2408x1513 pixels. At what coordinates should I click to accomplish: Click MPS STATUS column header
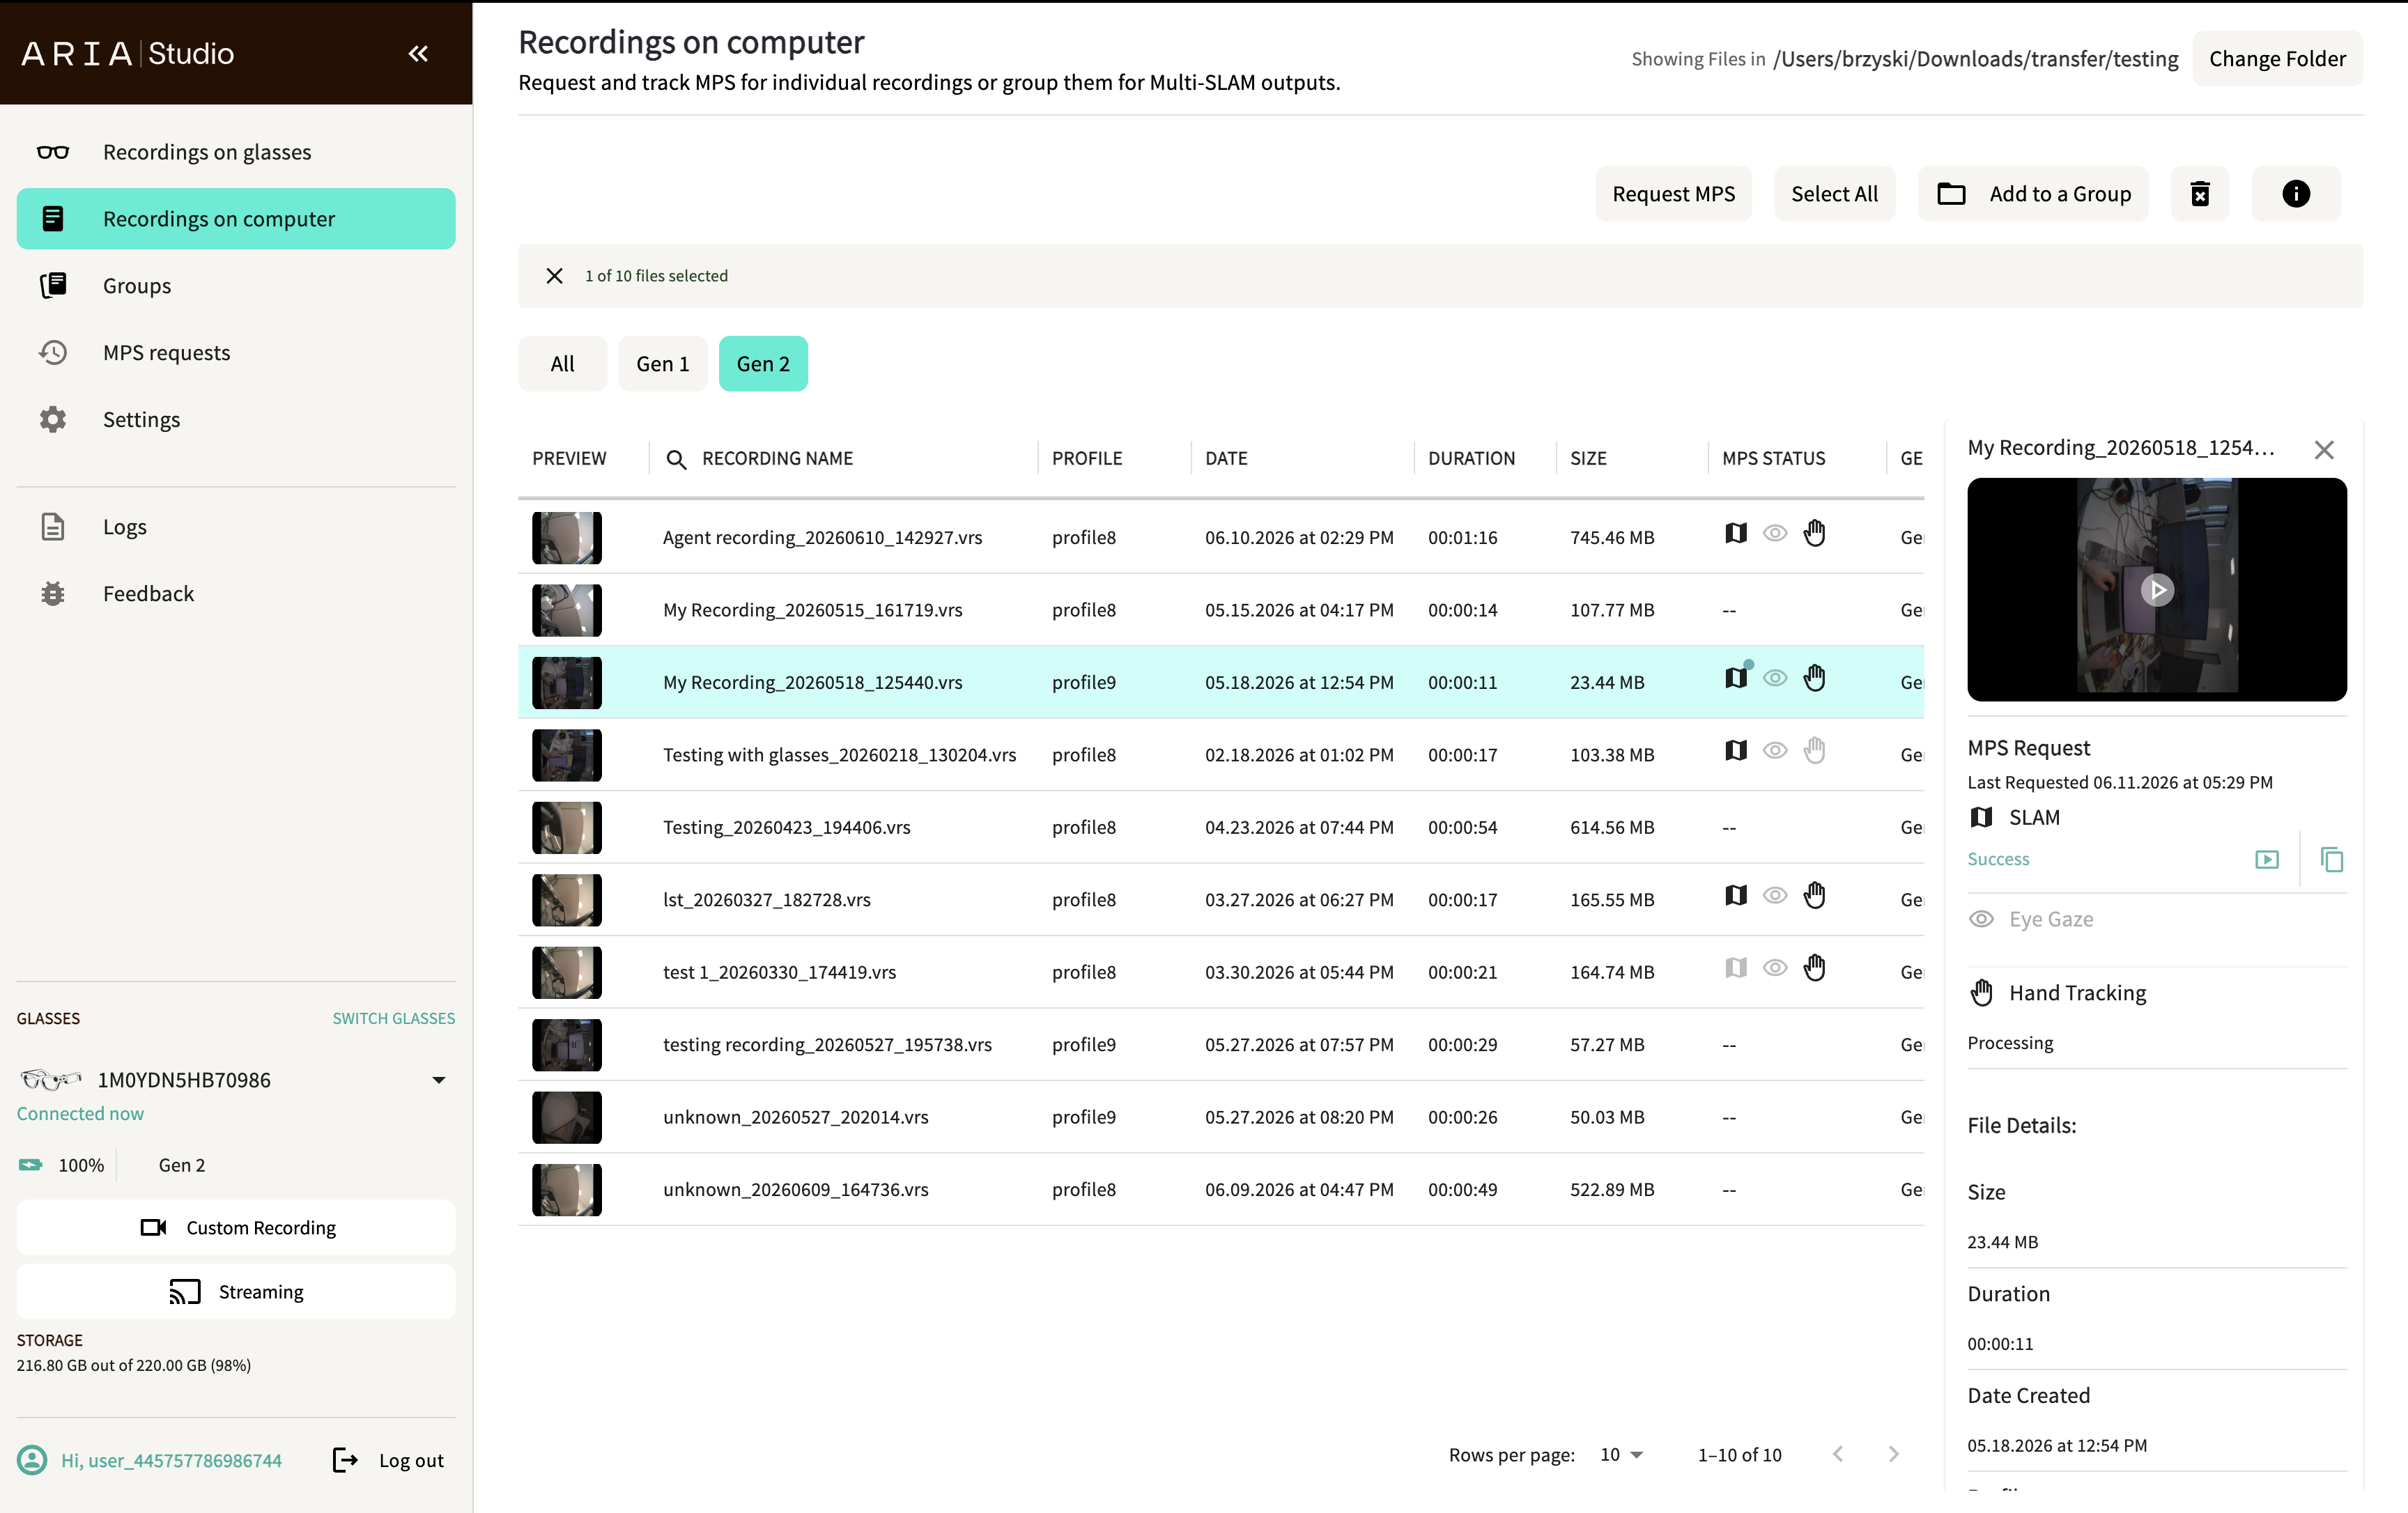pyautogui.click(x=1773, y=459)
